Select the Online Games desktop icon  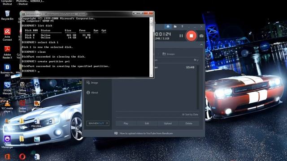tap(22, 106)
